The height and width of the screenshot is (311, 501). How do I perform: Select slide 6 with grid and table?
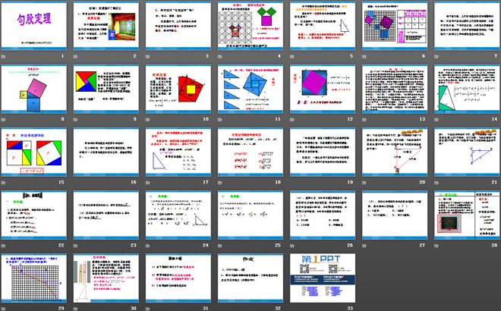tap(395, 26)
